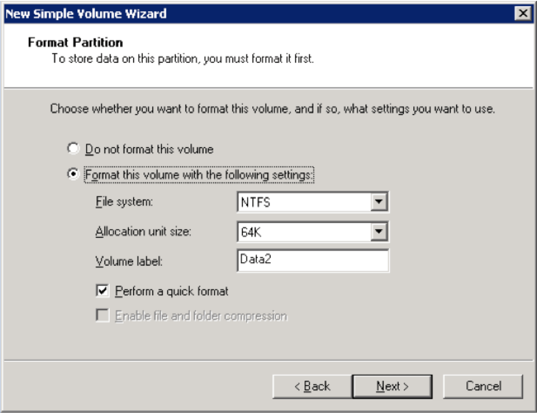Click the "New Simple Volume Wizard" title bar

point(261,14)
